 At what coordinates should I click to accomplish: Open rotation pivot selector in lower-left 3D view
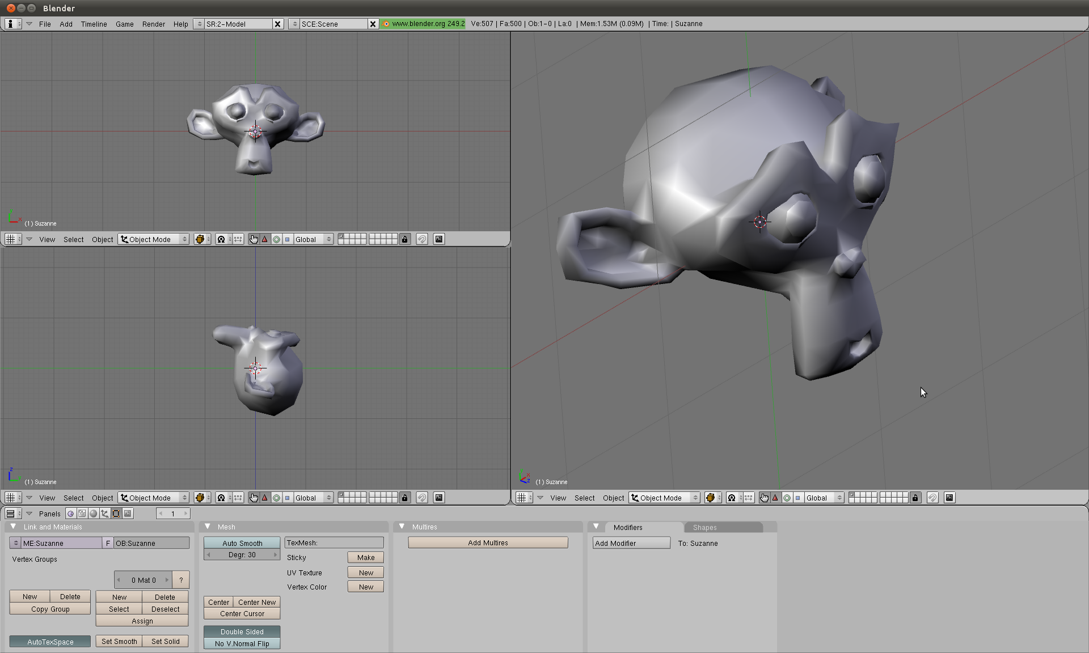point(223,498)
